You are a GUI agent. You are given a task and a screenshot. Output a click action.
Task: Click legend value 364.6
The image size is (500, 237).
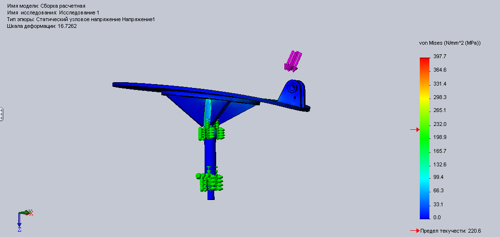[x=440, y=70]
